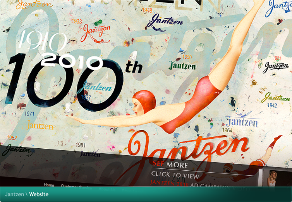292x202 pixels.
Task: Click the SEE MORE heading
Action: [x=170, y=164]
